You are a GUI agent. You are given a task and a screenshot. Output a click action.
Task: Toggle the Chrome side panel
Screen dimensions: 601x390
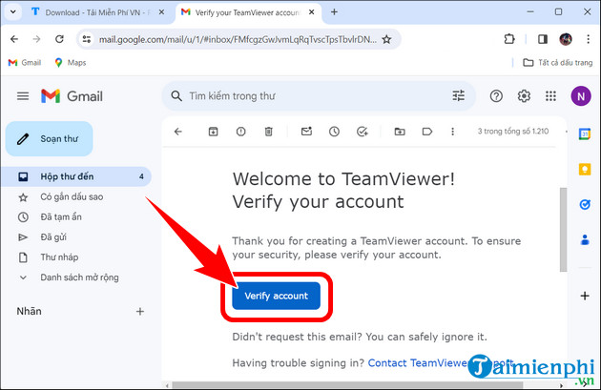(x=543, y=39)
